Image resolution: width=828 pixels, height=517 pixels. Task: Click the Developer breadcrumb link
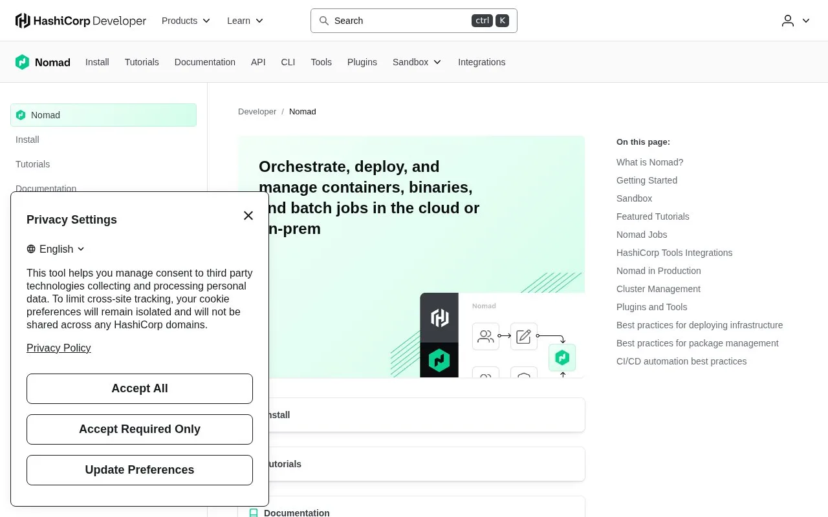point(257,112)
